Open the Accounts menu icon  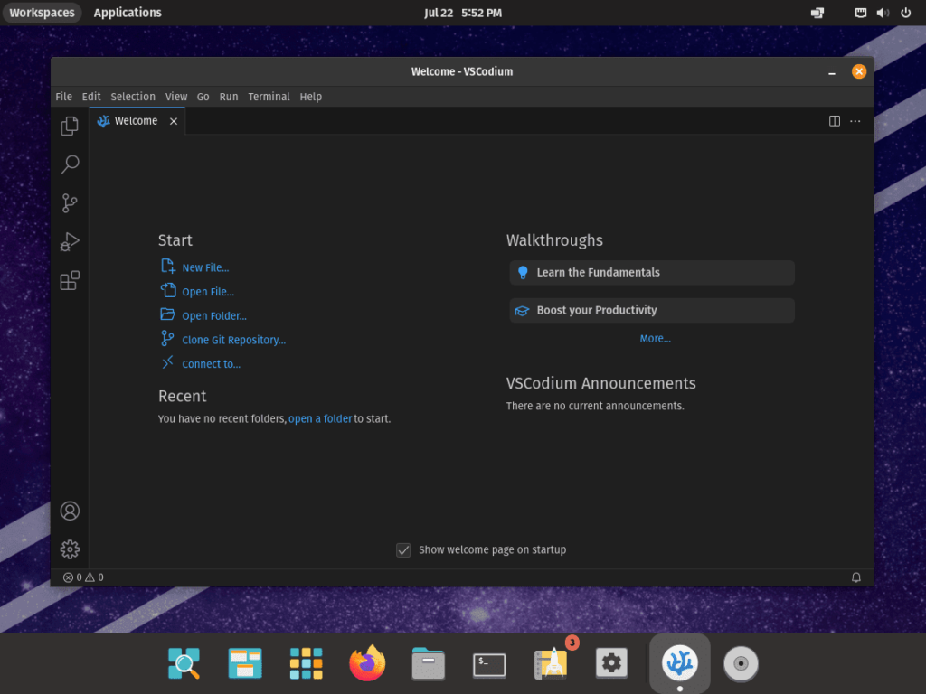click(70, 511)
